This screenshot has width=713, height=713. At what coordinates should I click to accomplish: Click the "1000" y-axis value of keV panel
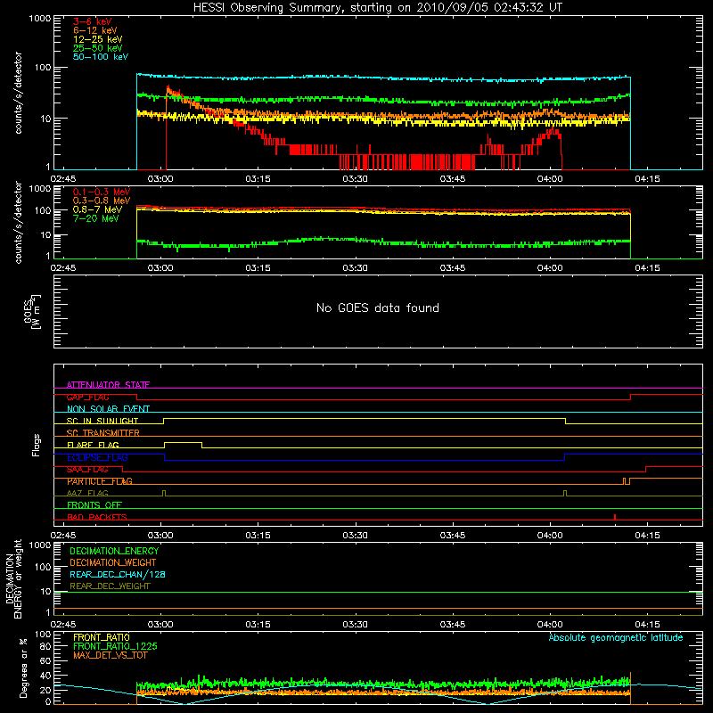[39, 19]
